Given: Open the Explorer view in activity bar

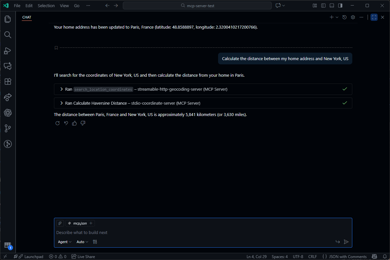Looking at the screenshot, I should tap(8, 19).
